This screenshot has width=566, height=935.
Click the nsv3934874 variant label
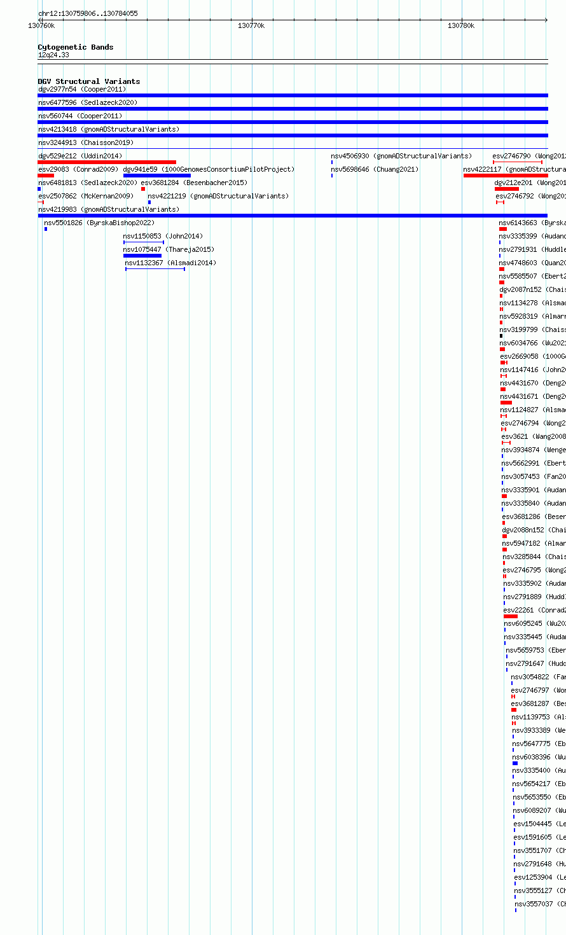tap(534, 450)
